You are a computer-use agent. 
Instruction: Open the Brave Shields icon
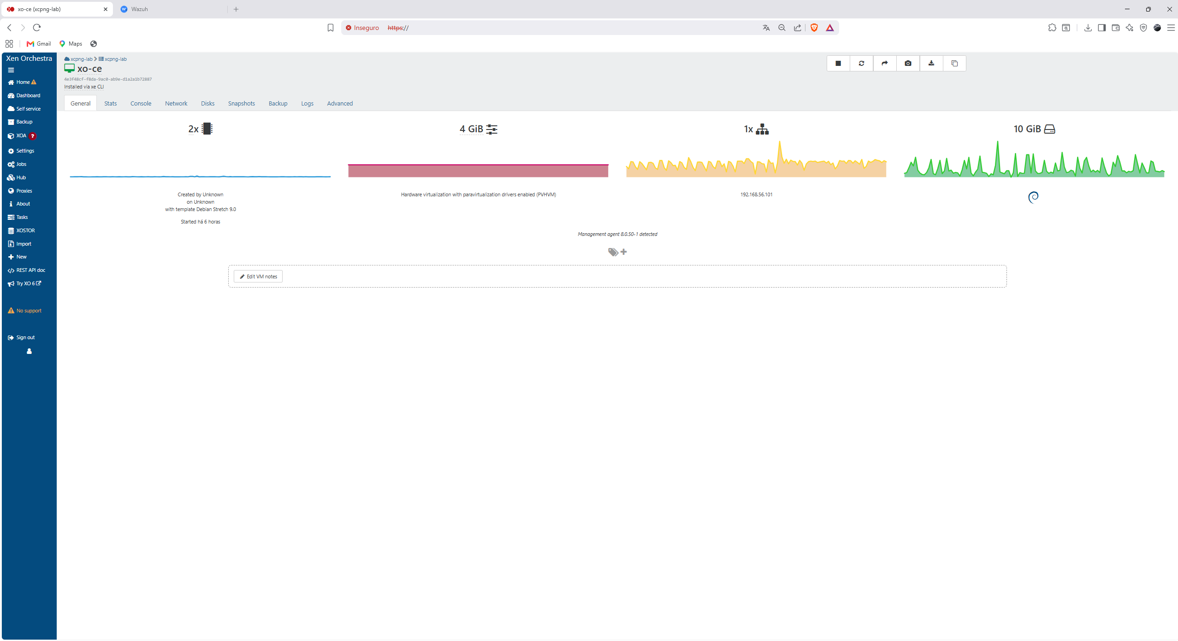[x=814, y=28]
